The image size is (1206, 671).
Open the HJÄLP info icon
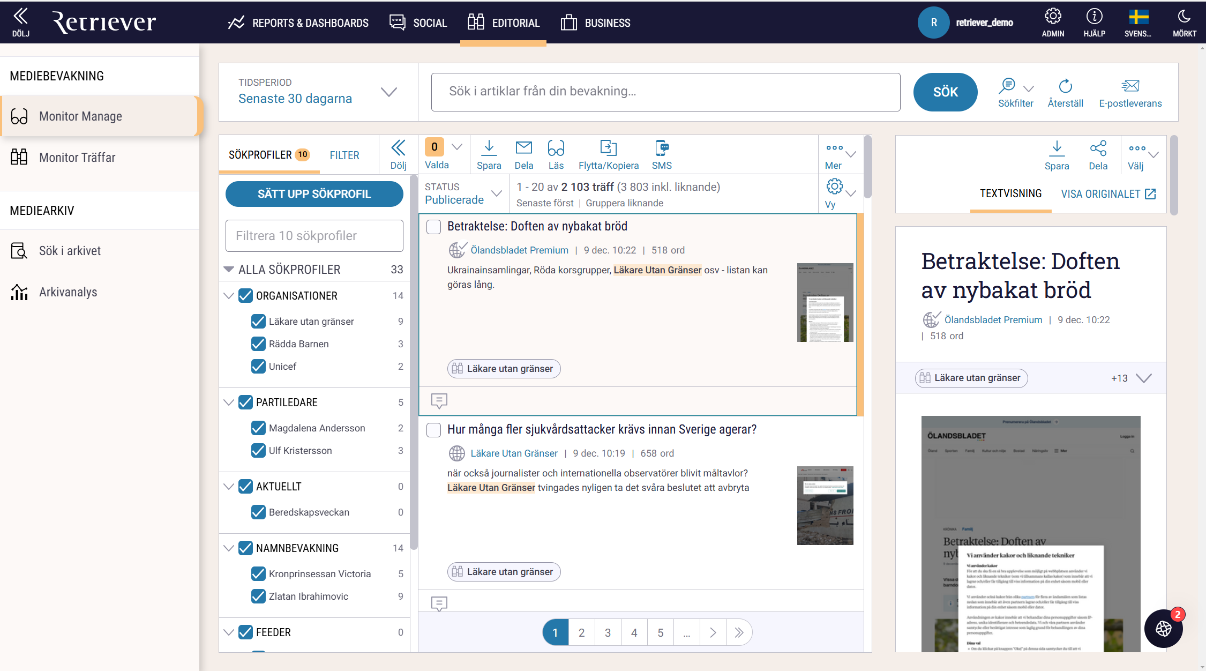1094,22
